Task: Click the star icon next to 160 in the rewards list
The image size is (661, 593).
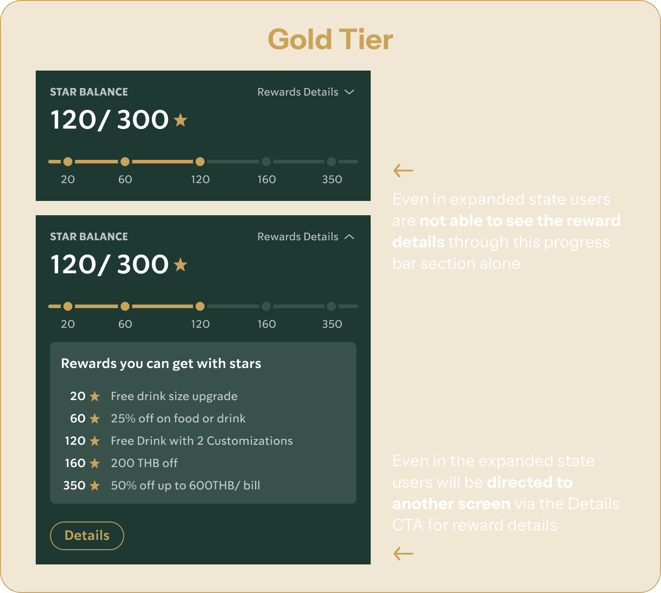Action: pyautogui.click(x=95, y=463)
